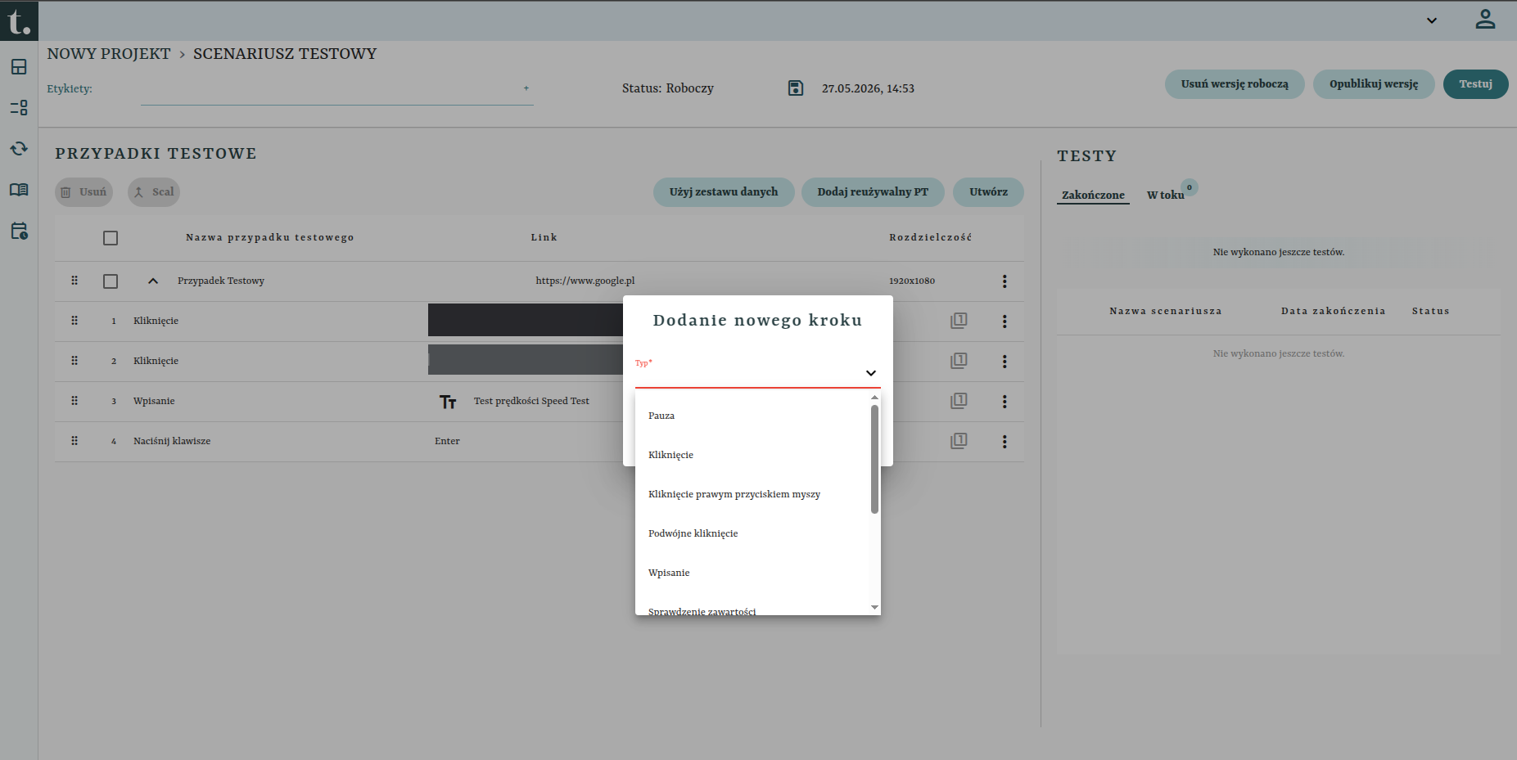1517x760 pixels.
Task: Check the Przypadek Testowy checkbox
Action: (x=111, y=281)
